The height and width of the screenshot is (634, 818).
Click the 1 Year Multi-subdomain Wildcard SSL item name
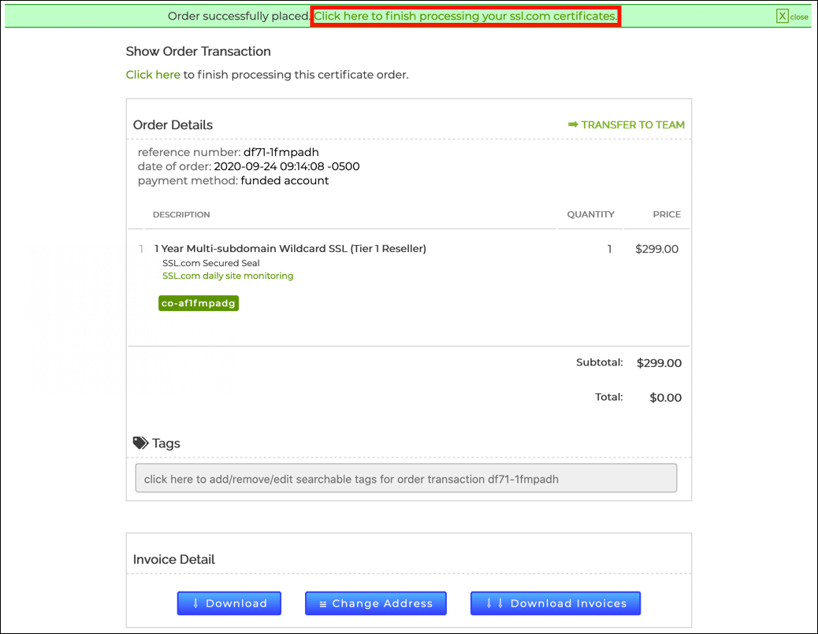click(x=290, y=249)
